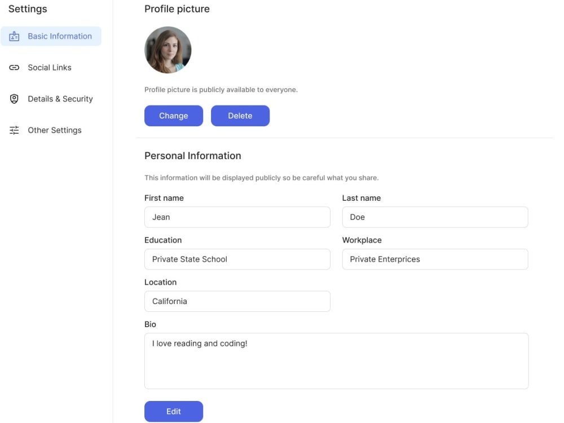Click the Basic Information ID card icon

(14, 36)
